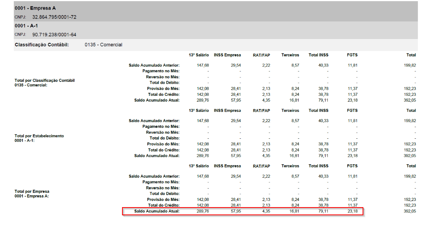This screenshot has height=228, width=429.
Task: Select the 392,05 total beside the highlighted row
Action: [409, 211]
